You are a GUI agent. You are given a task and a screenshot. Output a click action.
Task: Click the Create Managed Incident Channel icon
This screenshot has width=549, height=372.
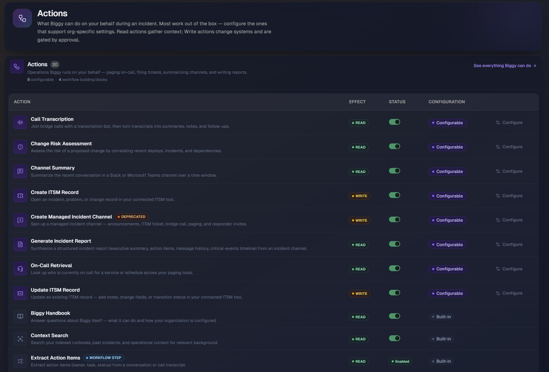point(20,220)
